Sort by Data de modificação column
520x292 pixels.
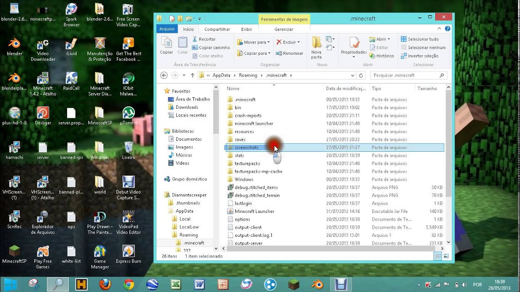pyautogui.click(x=347, y=88)
